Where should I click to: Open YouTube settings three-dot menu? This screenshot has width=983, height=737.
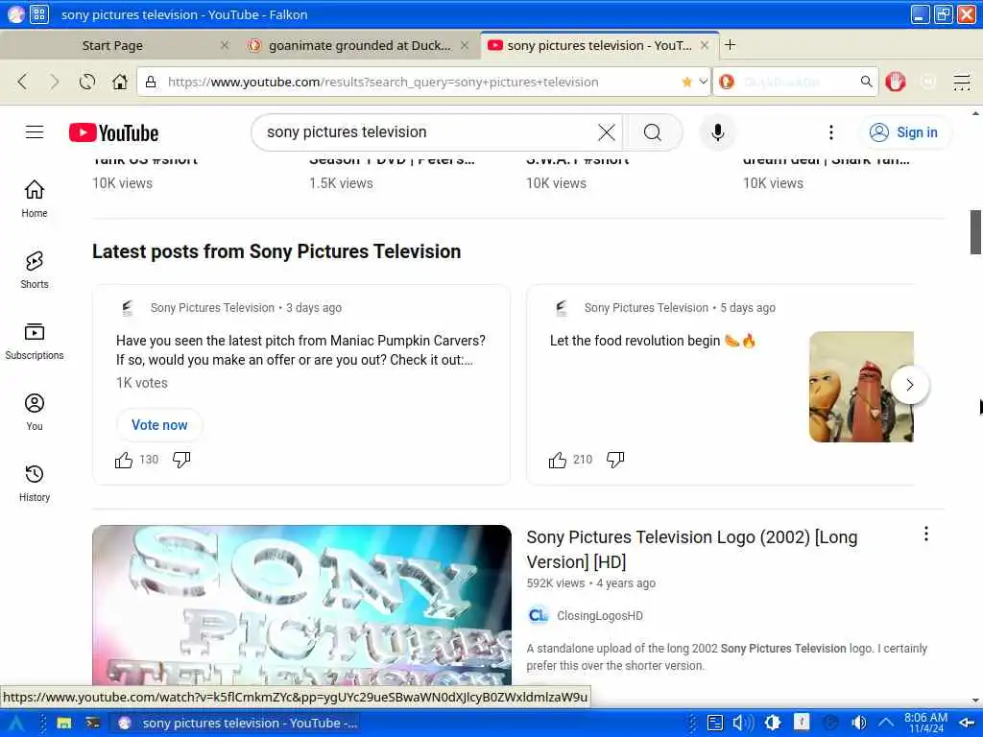[x=831, y=132]
